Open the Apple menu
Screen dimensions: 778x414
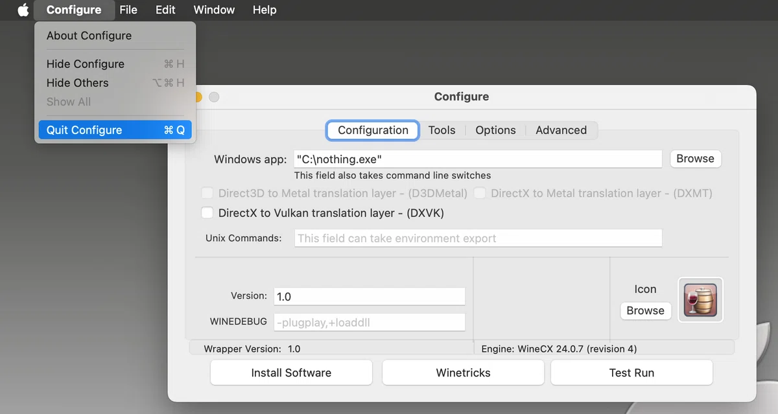(23, 10)
